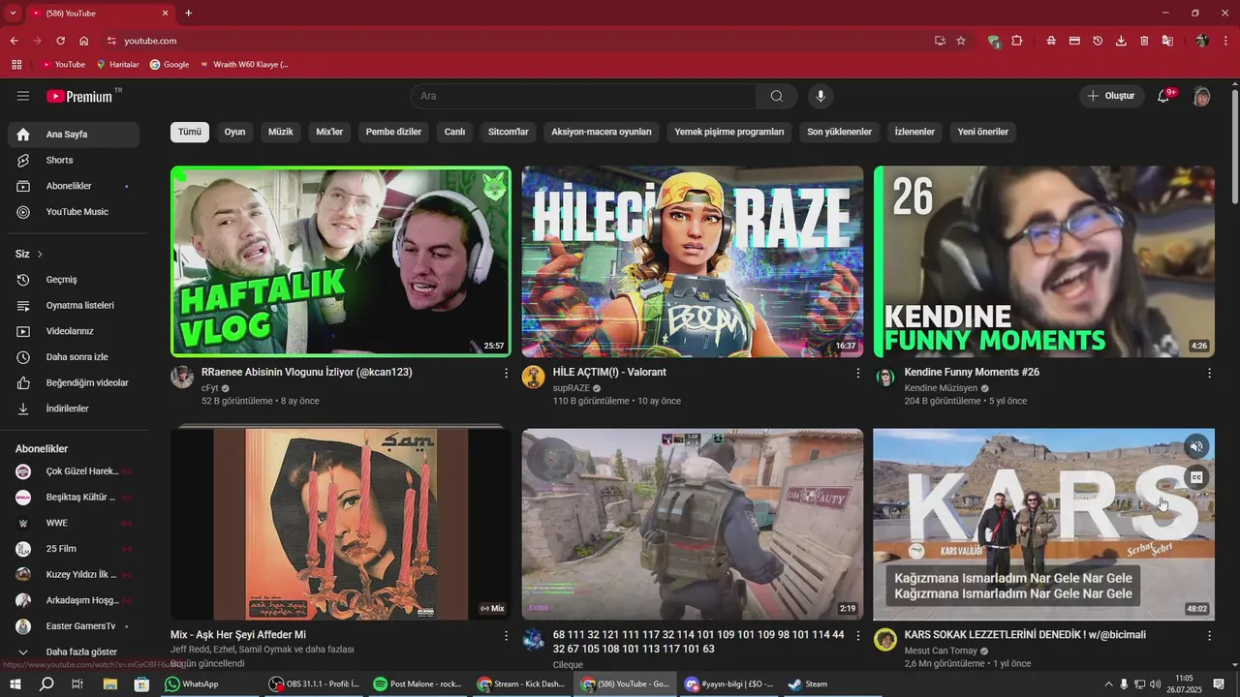Open options menu for HİLE AÇTIM(!) video
Viewport: 1240px width, 697px height.
(857, 373)
